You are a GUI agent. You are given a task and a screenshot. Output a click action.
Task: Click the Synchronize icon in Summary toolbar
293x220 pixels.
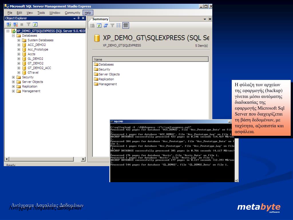106,25
